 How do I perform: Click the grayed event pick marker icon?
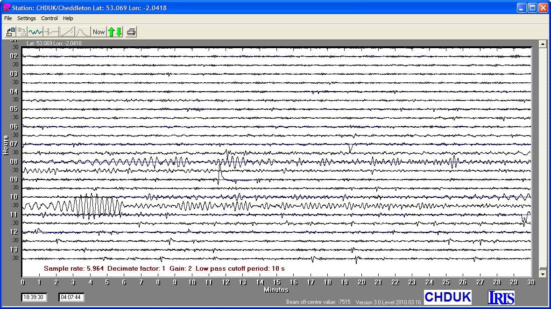(x=51, y=32)
